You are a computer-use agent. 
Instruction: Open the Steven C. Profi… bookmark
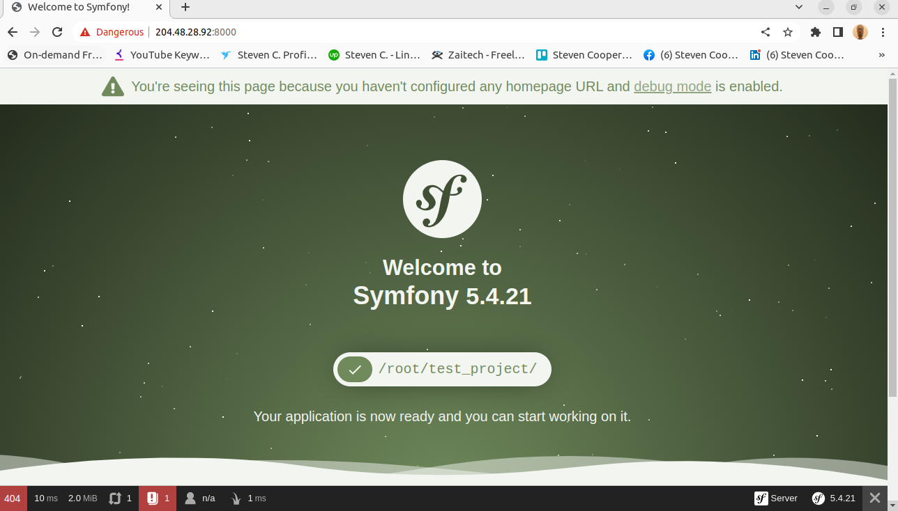(x=269, y=55)
